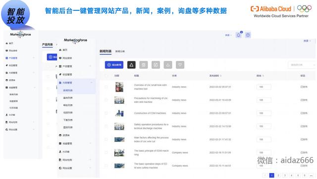The width and height of the screenshot is (317, 179).
Task: Click sort value field in 2022-03-02 09:47:31 row
Action: pos(264,87)
